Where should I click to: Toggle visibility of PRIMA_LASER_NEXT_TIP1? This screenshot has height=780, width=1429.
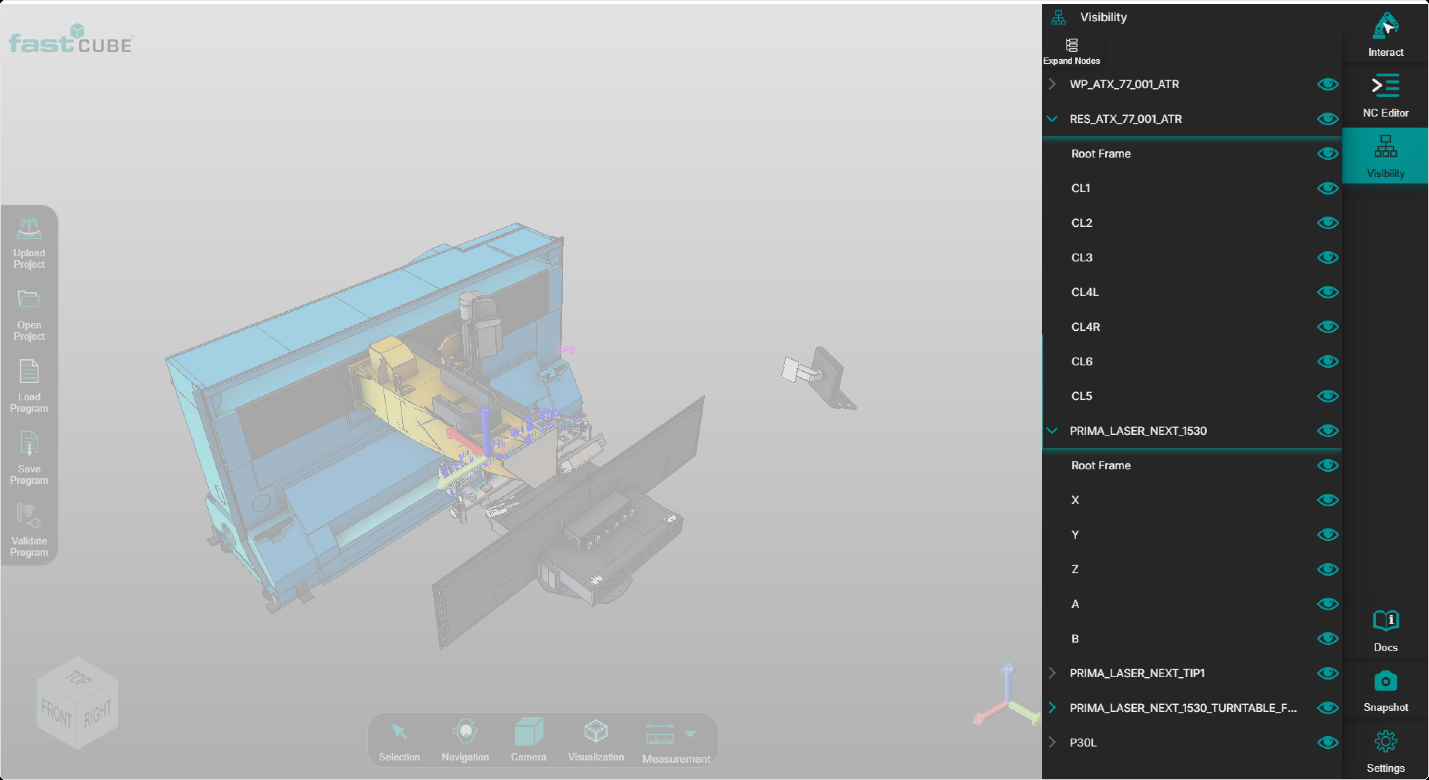(x=1327, y=673)
